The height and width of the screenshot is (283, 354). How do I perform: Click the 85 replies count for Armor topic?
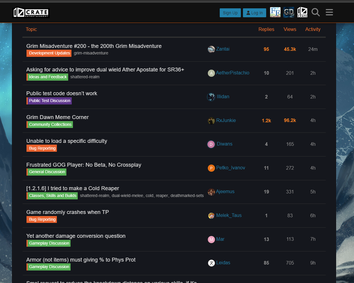(266, 263)
